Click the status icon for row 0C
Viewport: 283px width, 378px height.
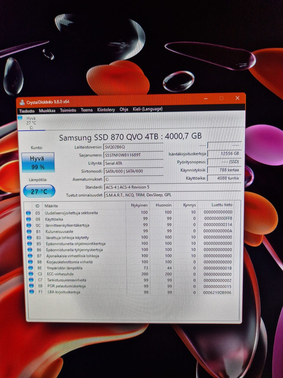29,225
